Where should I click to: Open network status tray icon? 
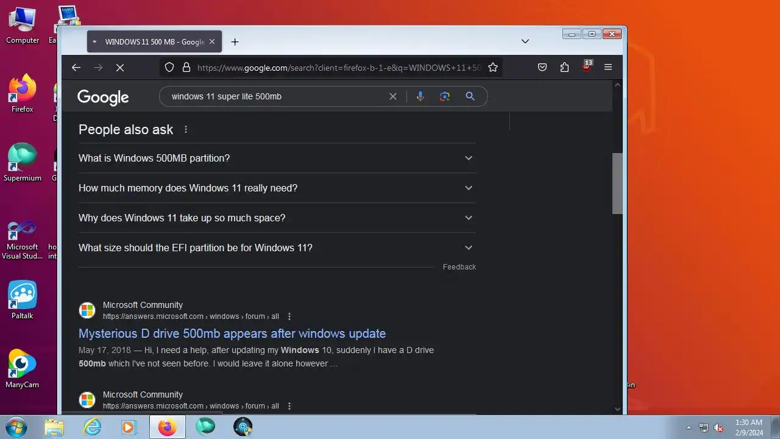tap(704, 427)
